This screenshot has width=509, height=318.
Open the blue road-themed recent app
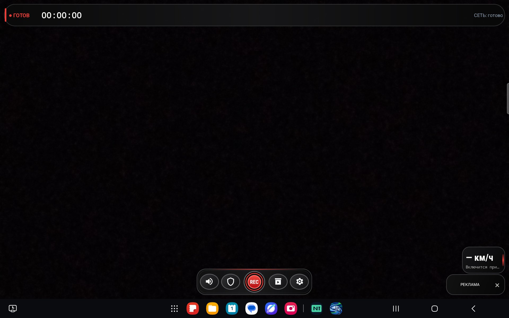click(x=336, y=308)
